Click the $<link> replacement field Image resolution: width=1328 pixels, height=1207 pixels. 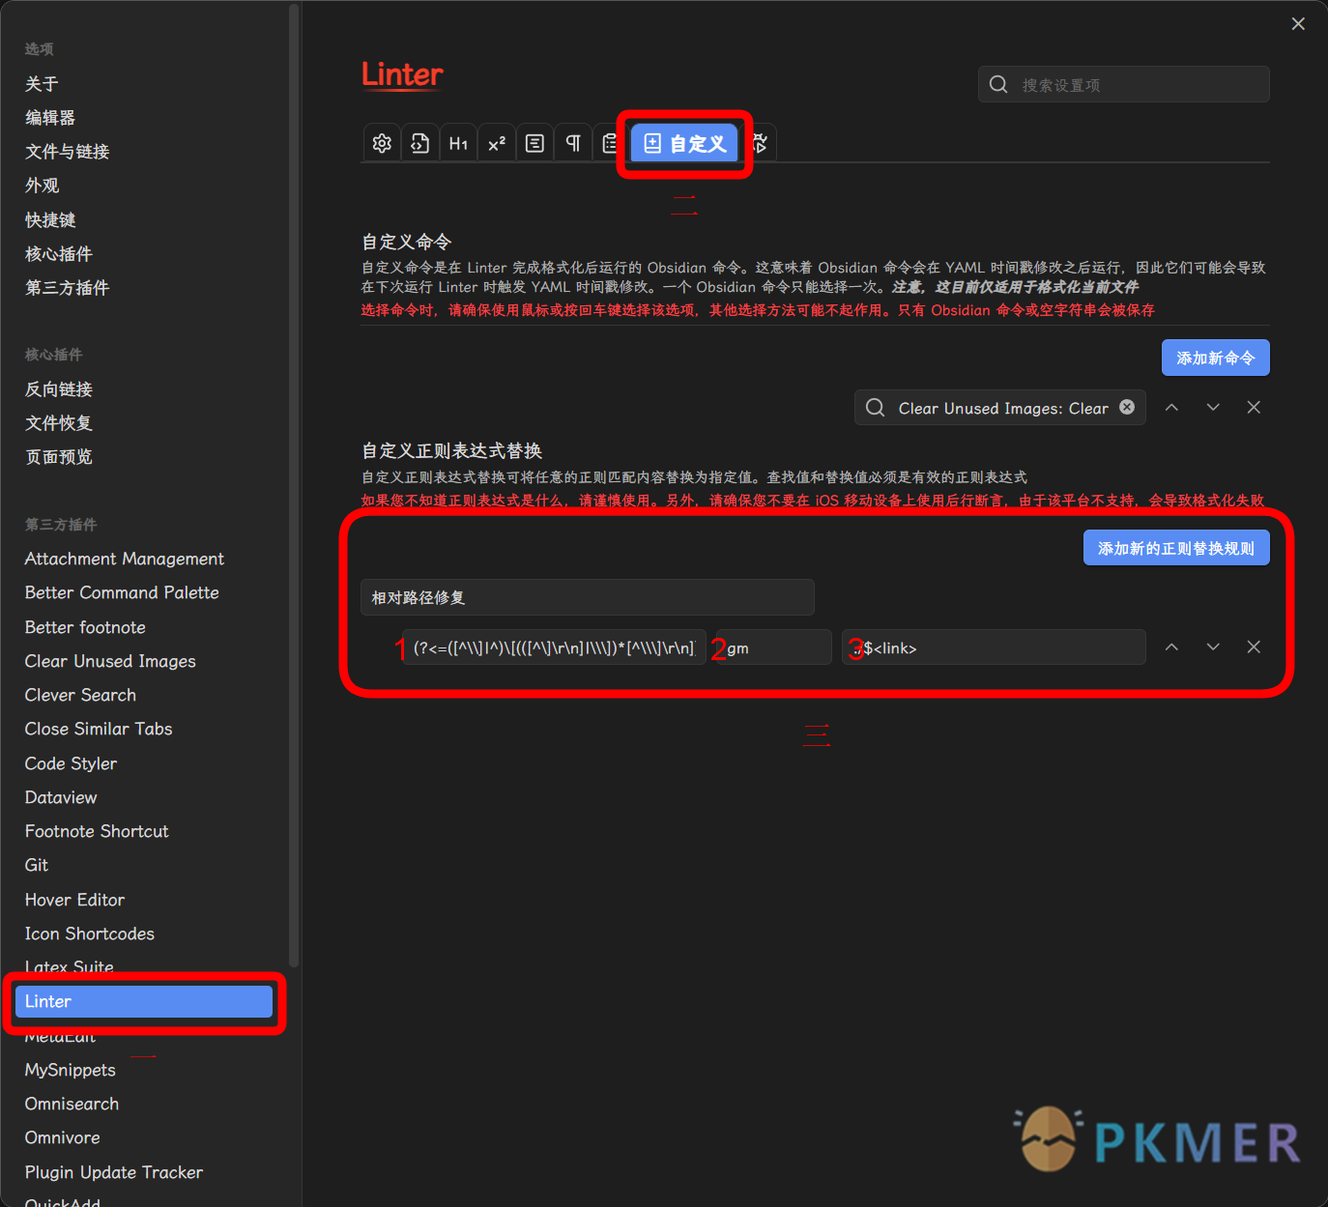pyautogui.click(x=994, y=647)
